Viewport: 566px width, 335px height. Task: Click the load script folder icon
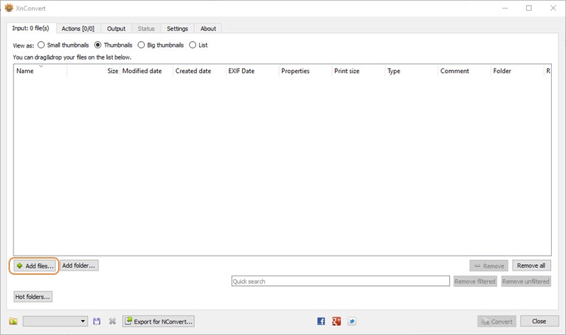pyautogui.click(x=13, y=322)
